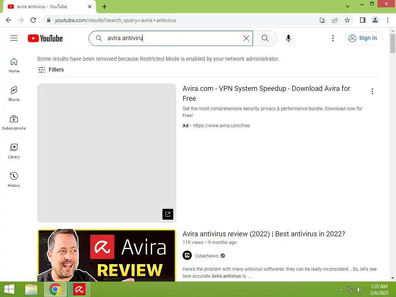Click the Restricted Mode notice text
The width and height of the screenshot is (396, 297).
(158, 59)
